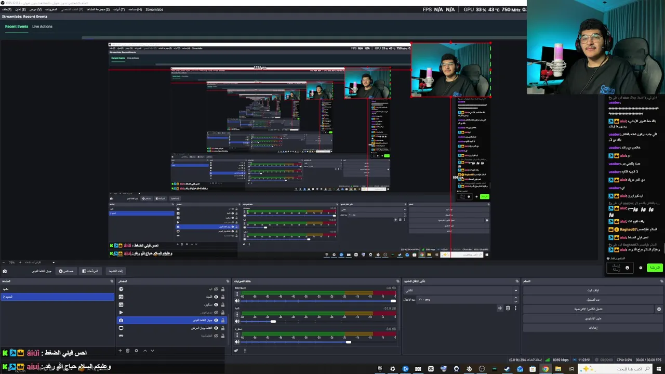The height and width of the screenshot is (374, 665).
Task: Move the selected source up
Action: (x=145, y=351)
